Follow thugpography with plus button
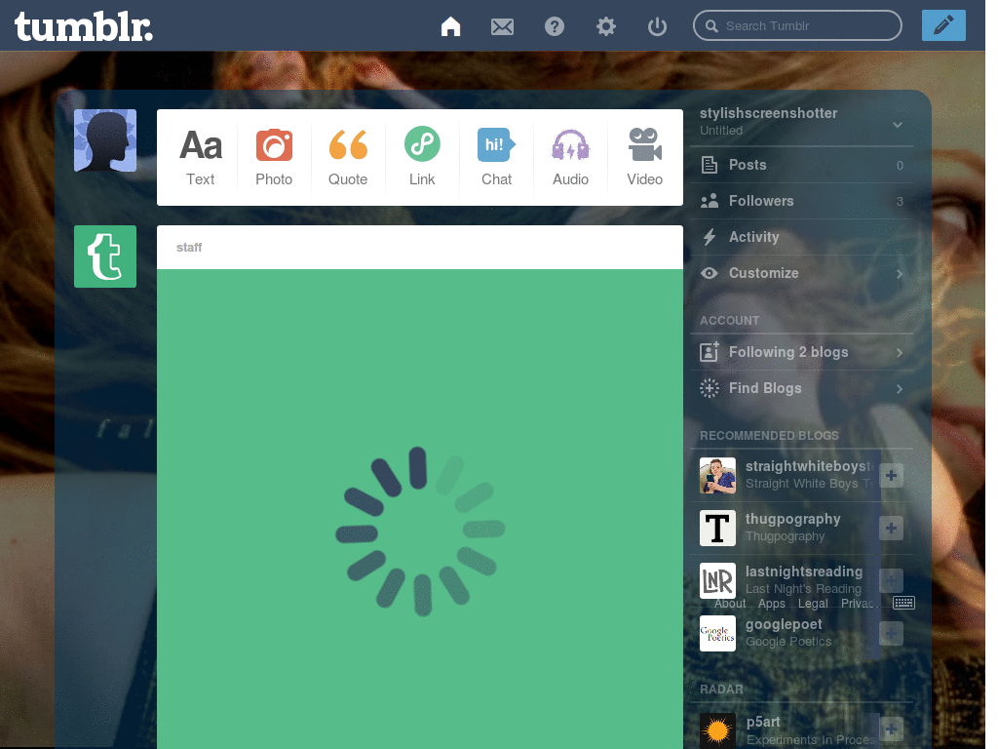This screenshot has height=749, width=998. 891,528
